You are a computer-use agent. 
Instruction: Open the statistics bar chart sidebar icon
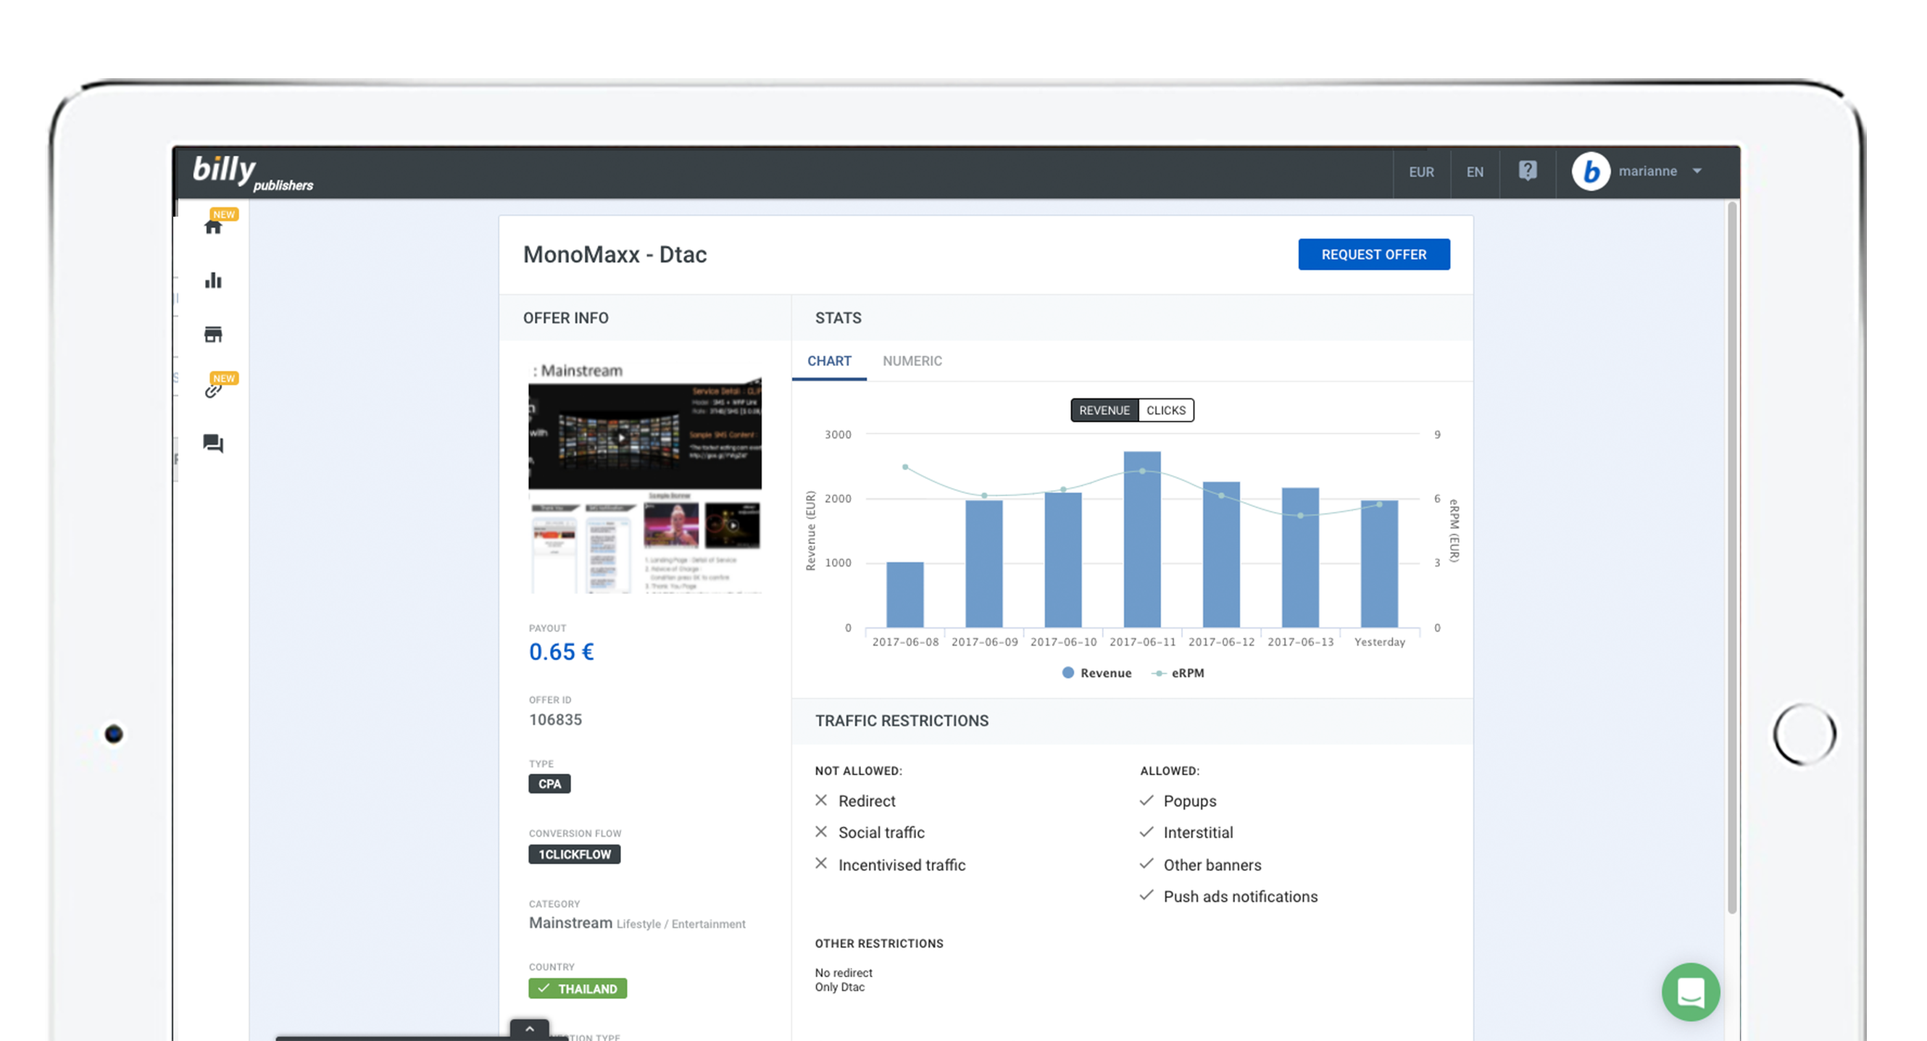(x=213, y=280)
